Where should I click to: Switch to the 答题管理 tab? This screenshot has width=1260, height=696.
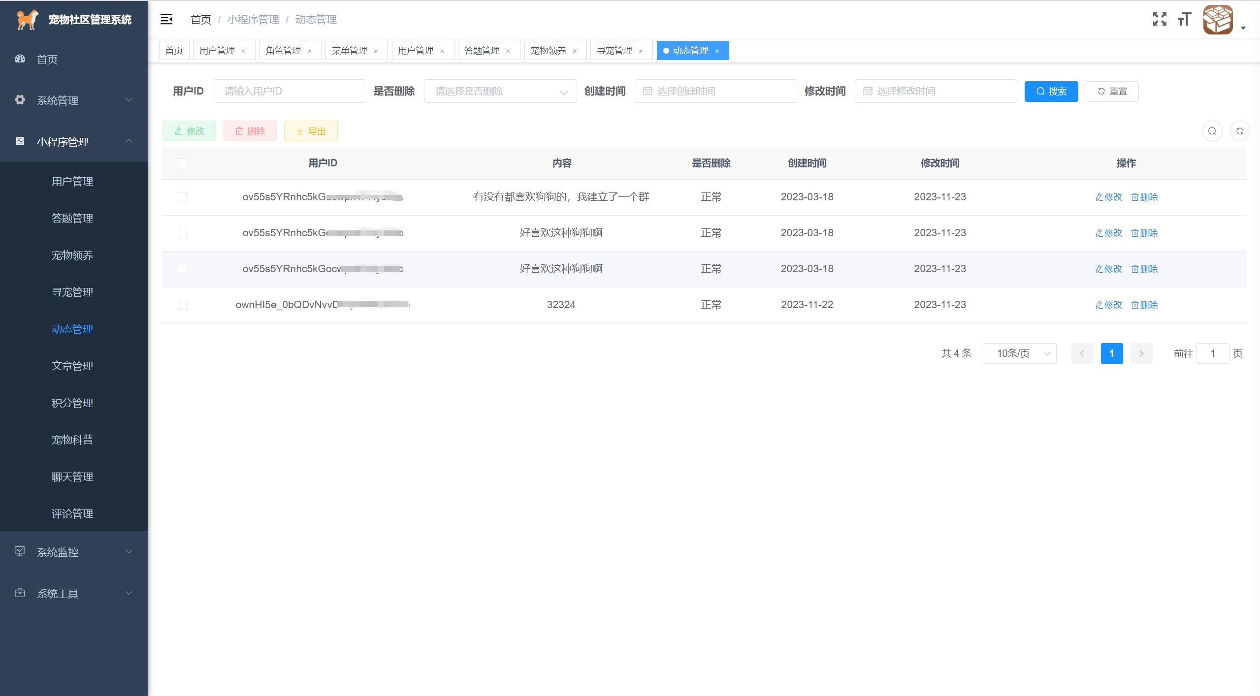[482, 51]
